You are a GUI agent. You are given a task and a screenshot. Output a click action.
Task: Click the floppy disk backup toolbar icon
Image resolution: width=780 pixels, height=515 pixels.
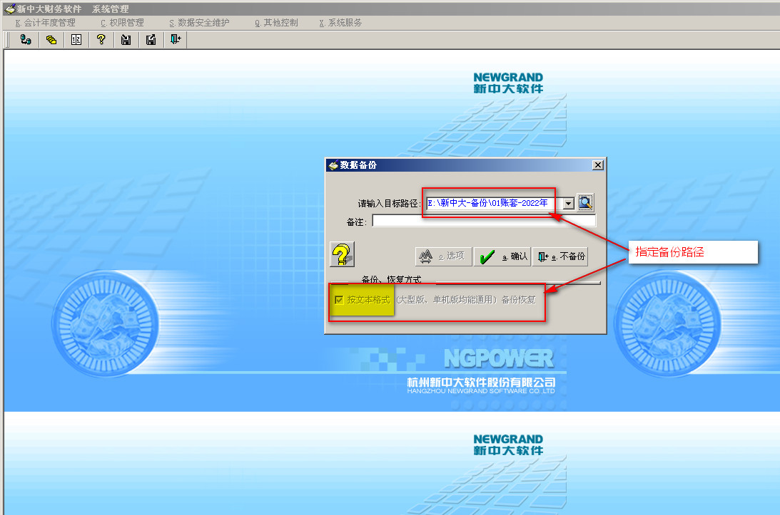click(x=126, y=40)
